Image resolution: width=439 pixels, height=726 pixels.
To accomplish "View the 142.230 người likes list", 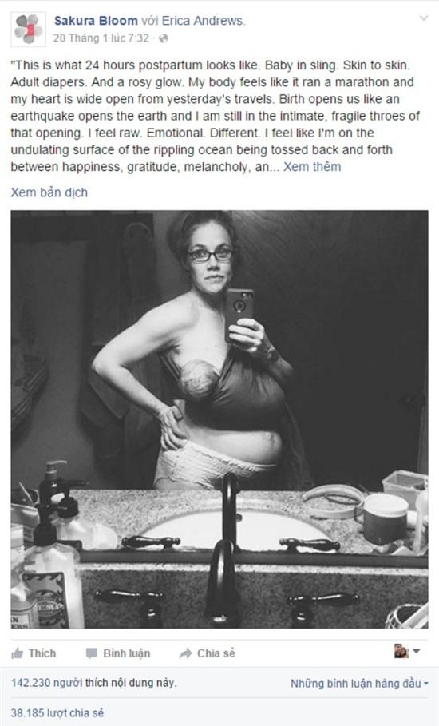I will [94, 683].
